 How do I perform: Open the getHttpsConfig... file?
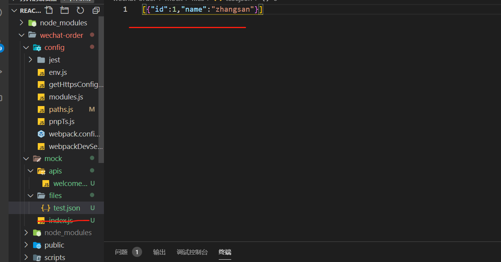[76, 85]
